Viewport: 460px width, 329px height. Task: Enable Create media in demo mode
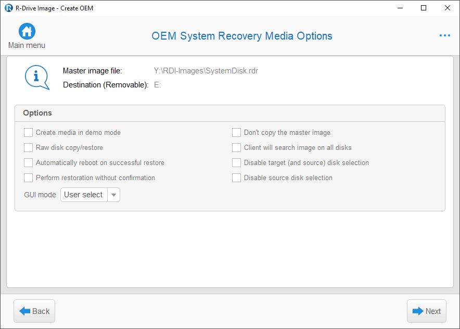(x=28, y=132)
